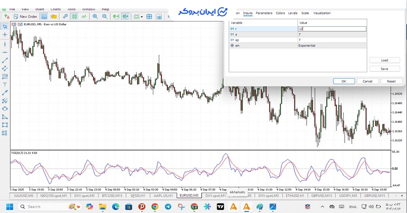Toggle one-click trading panel on EURUSD chart
The height and width of the screenshot is (213, 407).
coord(14,24)
